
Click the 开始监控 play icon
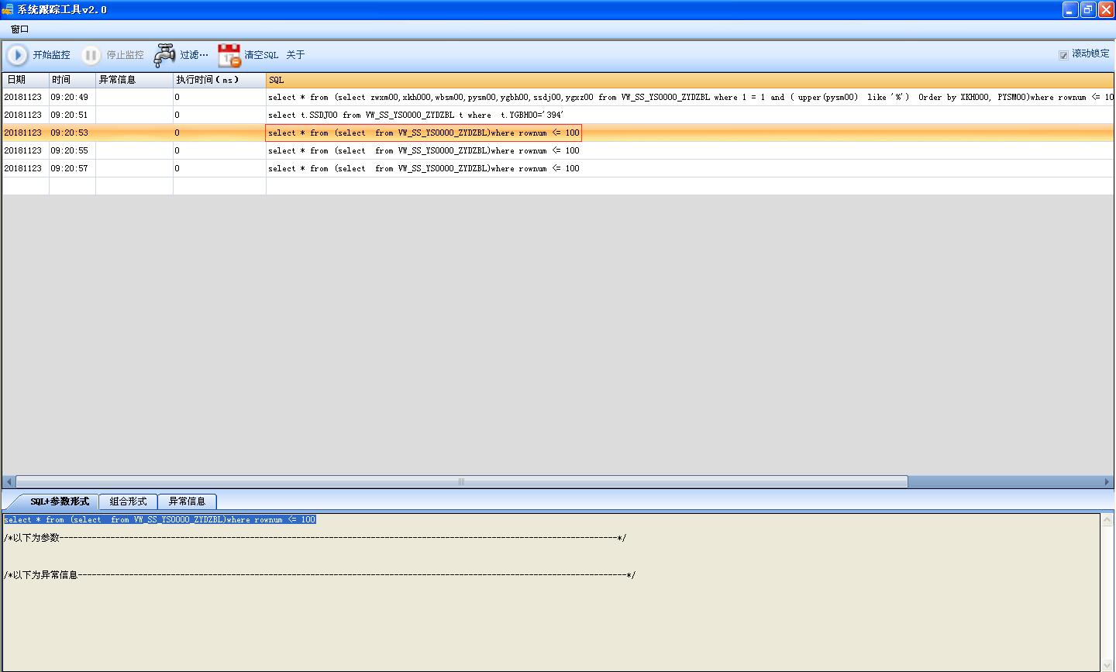pos(17,55)
